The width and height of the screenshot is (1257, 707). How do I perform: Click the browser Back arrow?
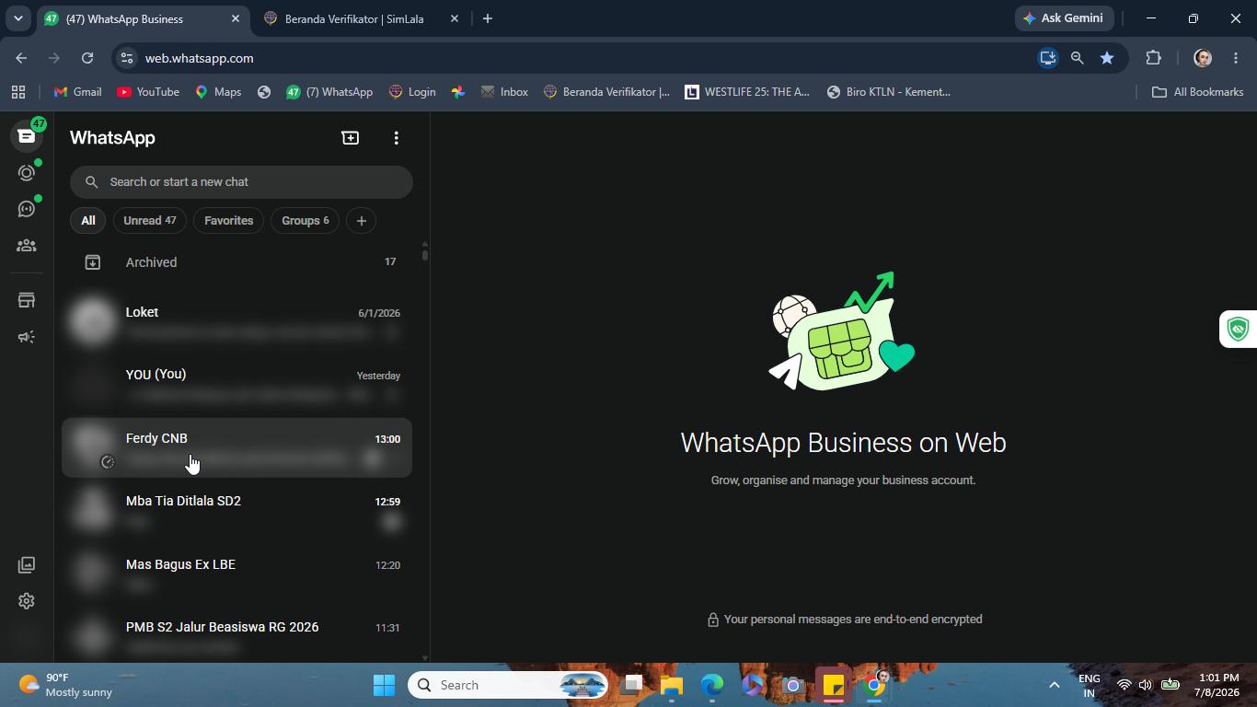(21, 58)
